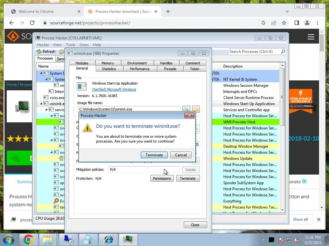
Task: Open the Tools menu
Action: click(70, 45)
